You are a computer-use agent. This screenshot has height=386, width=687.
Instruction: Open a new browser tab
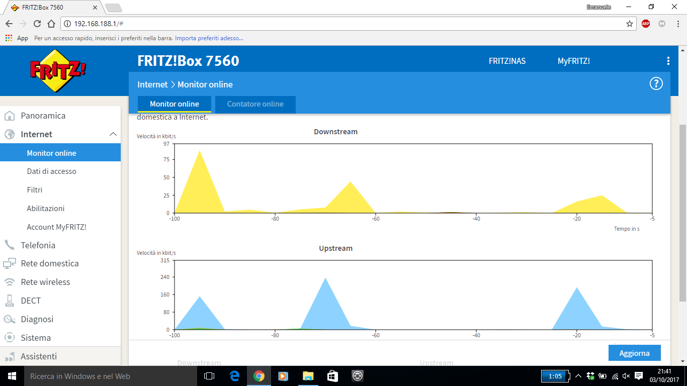pyautogui.click(x=114, y=8)
